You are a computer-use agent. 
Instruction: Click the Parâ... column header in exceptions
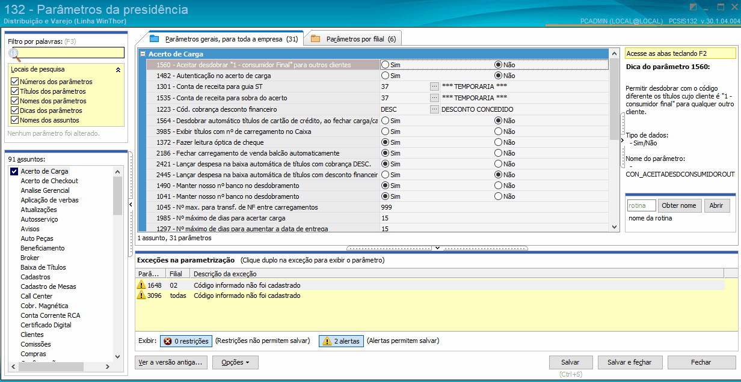149,274
